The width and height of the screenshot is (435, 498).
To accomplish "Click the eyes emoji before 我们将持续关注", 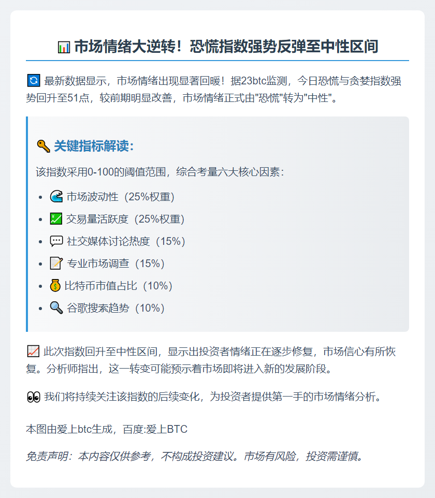I will point(33,397).
